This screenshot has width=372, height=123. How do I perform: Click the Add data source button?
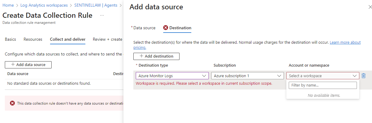click(28, 65)
